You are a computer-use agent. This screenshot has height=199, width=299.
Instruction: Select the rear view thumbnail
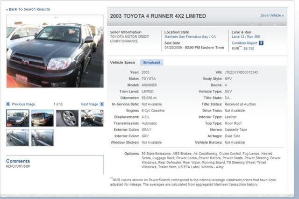(43, 118)
